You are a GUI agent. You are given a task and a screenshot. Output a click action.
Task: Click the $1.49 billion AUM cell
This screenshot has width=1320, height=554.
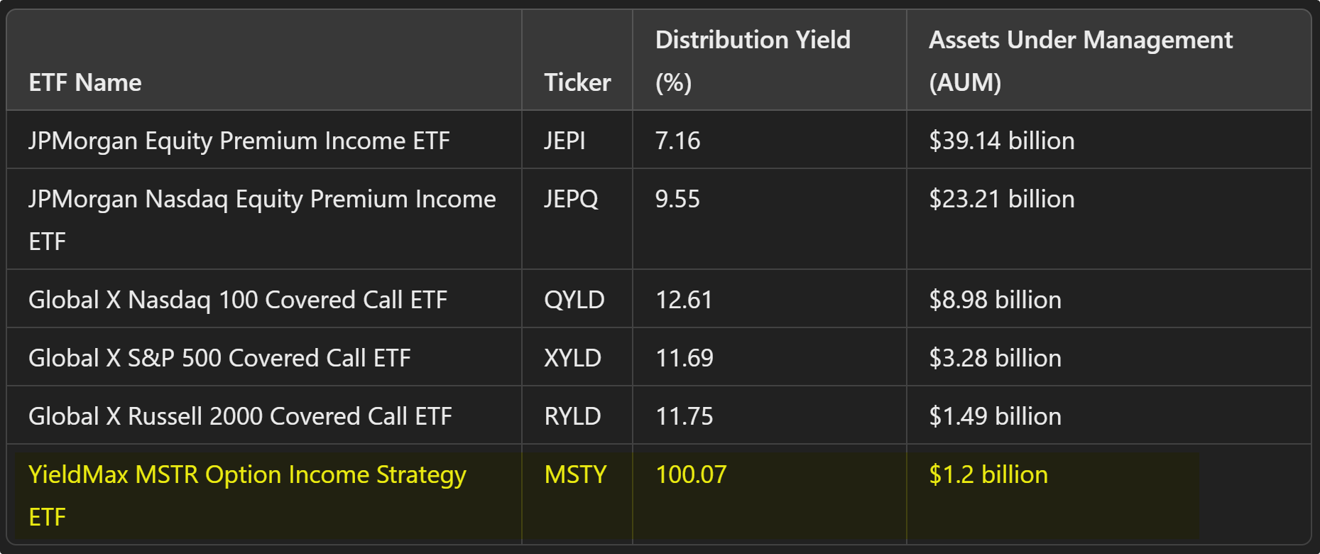(995, 416)
